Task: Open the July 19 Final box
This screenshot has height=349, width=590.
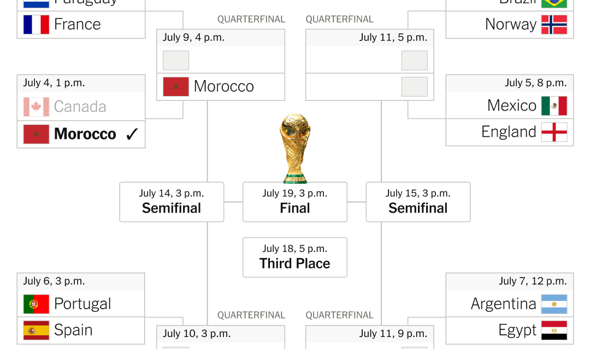Action: (295, 202)
